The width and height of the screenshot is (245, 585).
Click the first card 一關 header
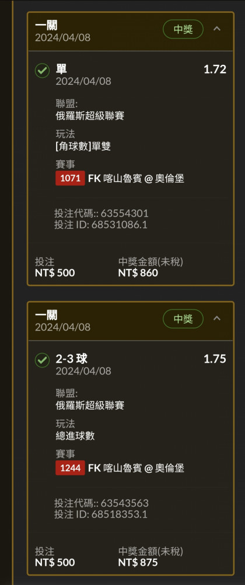point(47,25)
